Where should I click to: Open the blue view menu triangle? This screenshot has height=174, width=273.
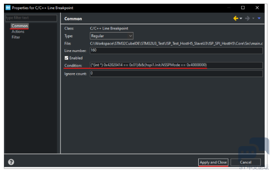[259, 18]
